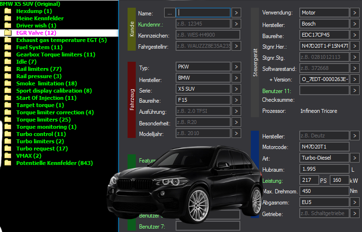Click Torque limiter correction (4) folder icon
Screen dimensions: 362x232
pos(8,112)
